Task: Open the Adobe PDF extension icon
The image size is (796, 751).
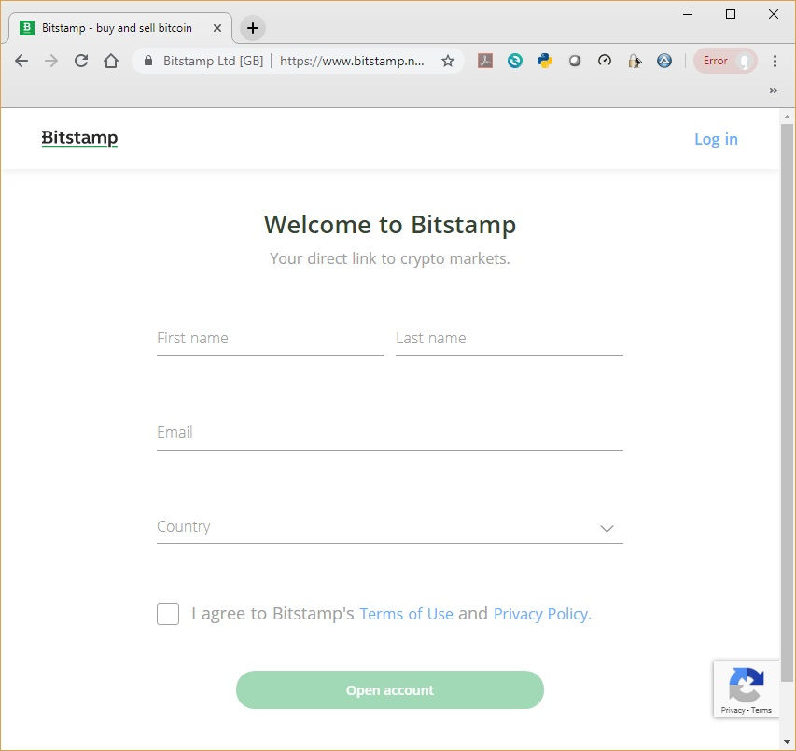Action: pos(485,61)
